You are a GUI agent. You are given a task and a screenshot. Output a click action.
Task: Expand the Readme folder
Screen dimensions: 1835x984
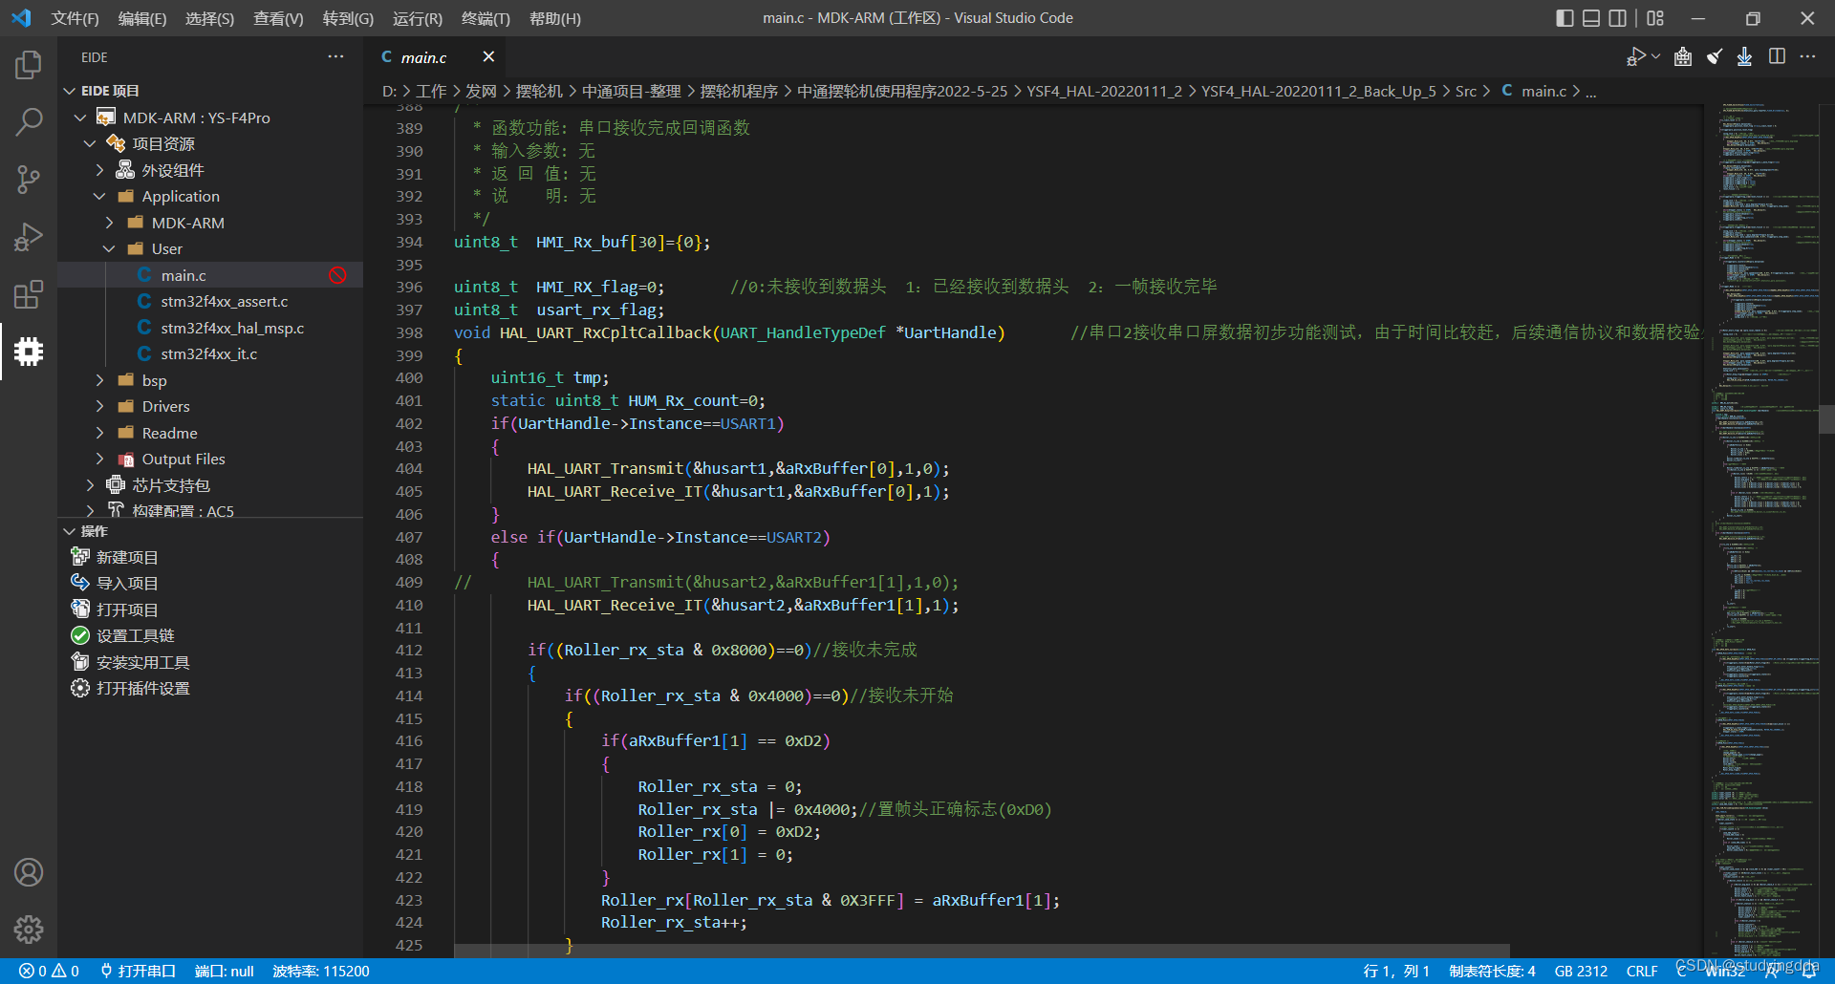99,433
